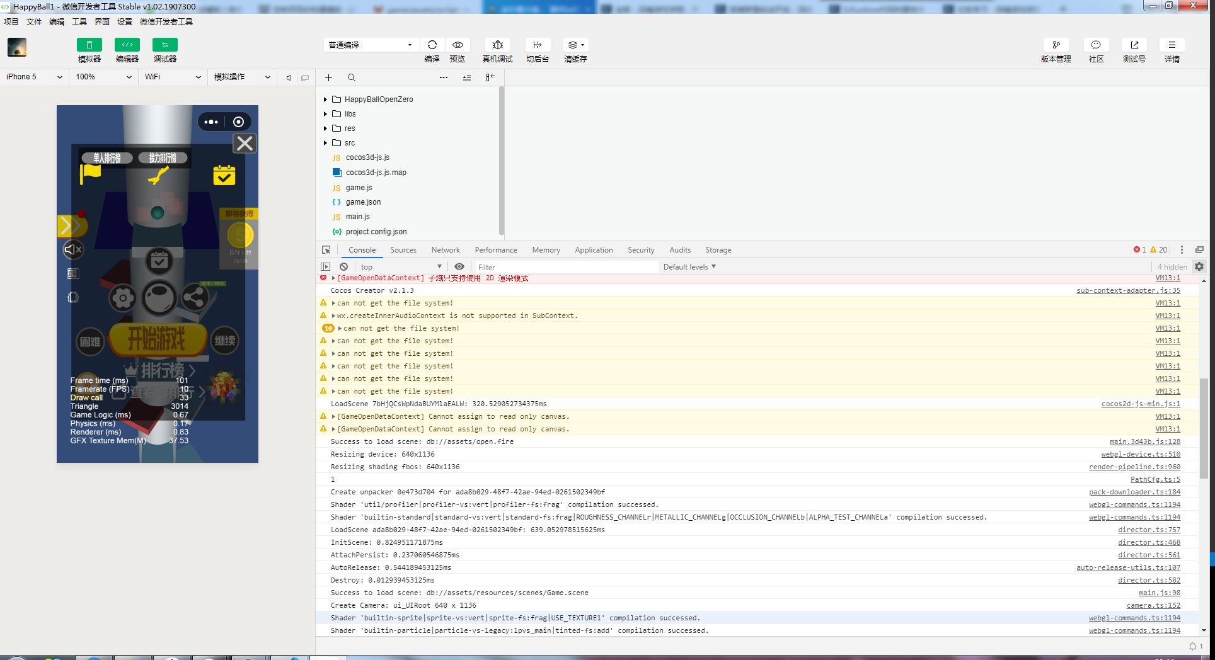This screenshot has height=660, width=1215.
Task: Open 版本管理 version control
Action: pyautogui.click(x=1056, y=45)
